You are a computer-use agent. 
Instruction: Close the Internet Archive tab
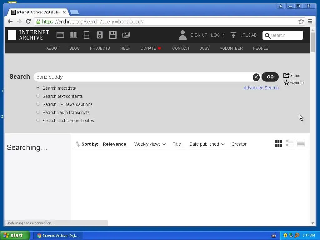[64, 12]
